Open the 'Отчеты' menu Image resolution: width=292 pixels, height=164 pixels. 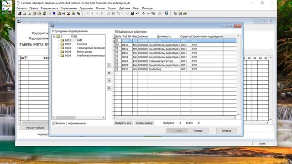tap(100, 8)
